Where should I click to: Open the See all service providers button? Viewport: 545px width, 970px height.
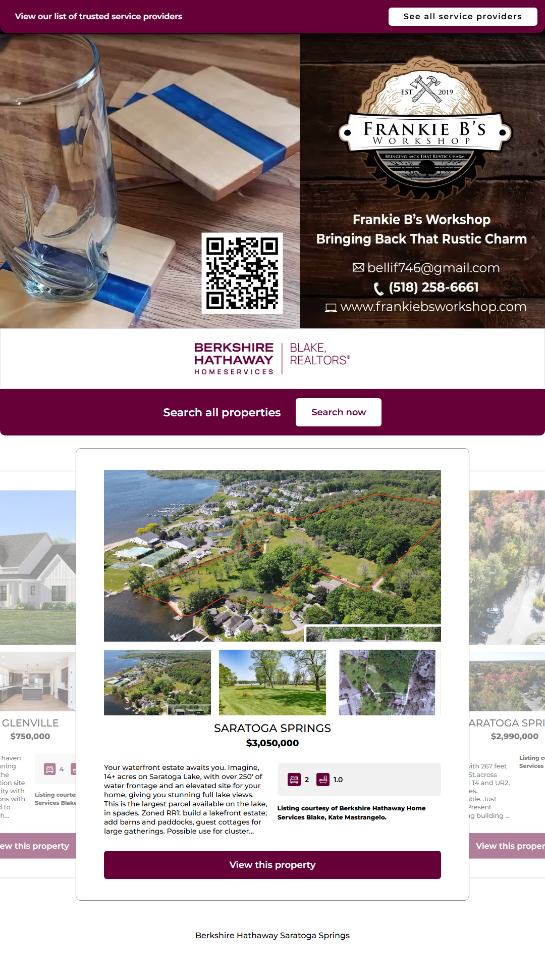(x=463, y=16)
